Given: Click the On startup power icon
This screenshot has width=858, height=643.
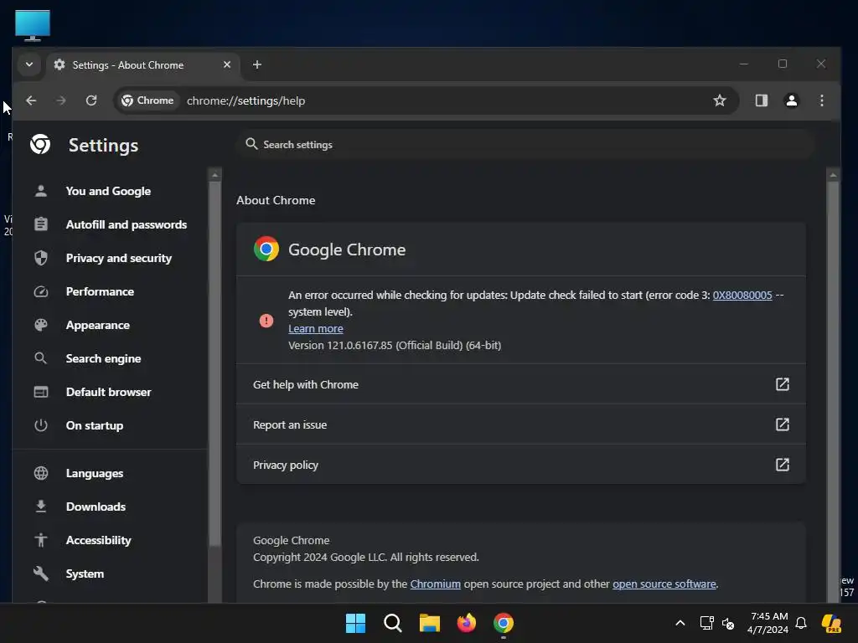Looking at the screenshot, I should 41,425.
